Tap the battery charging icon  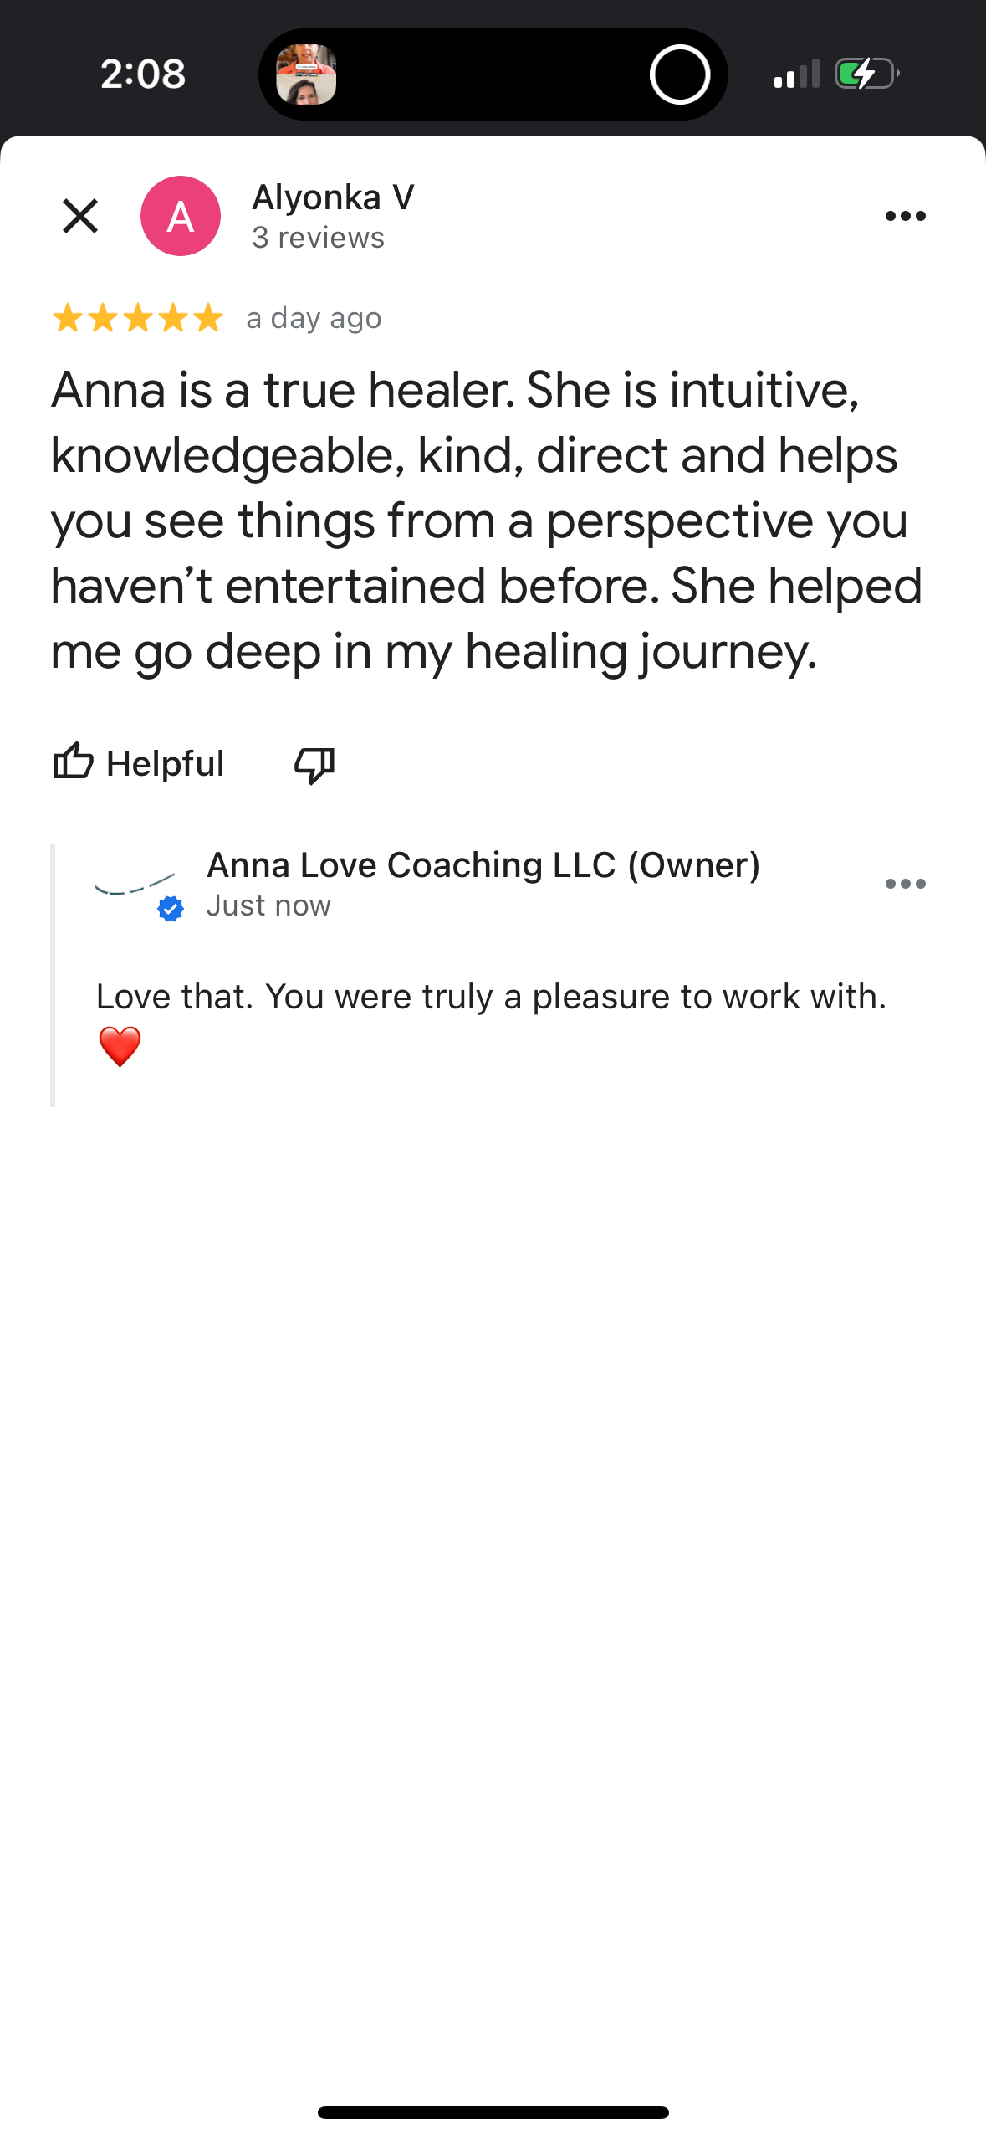point(866,74)
